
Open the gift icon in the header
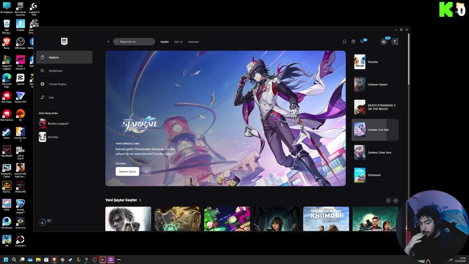click(353, 42)
